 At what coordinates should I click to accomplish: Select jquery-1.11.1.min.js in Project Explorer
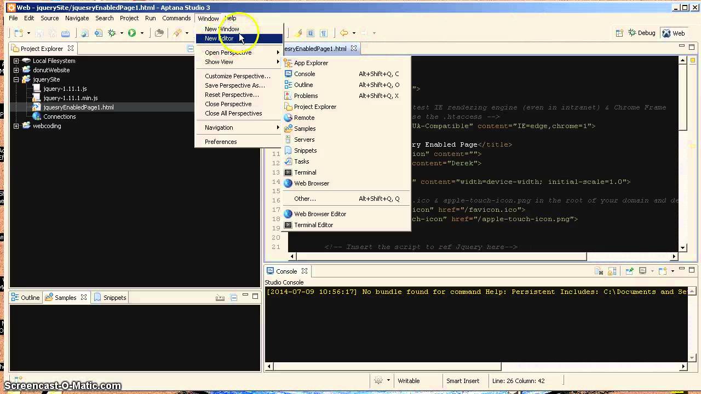point(71,98)
